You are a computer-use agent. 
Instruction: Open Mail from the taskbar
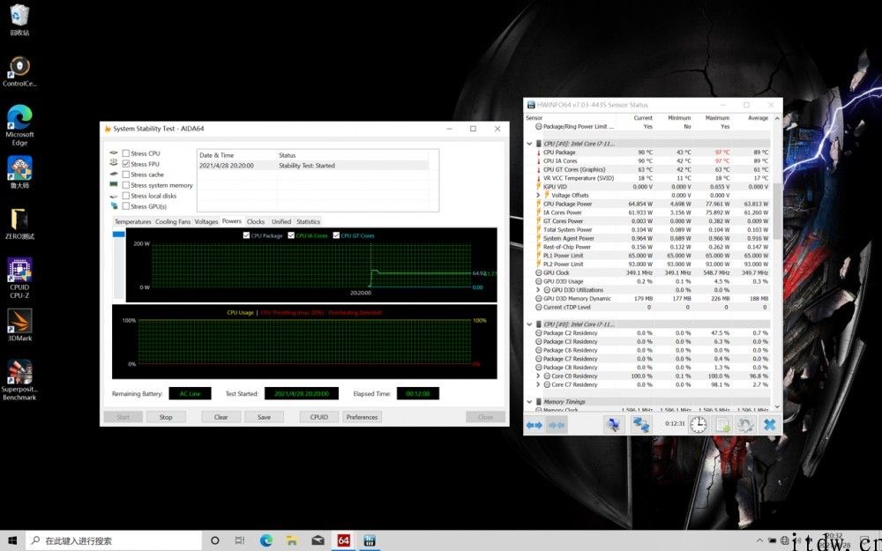click(318, 540)
